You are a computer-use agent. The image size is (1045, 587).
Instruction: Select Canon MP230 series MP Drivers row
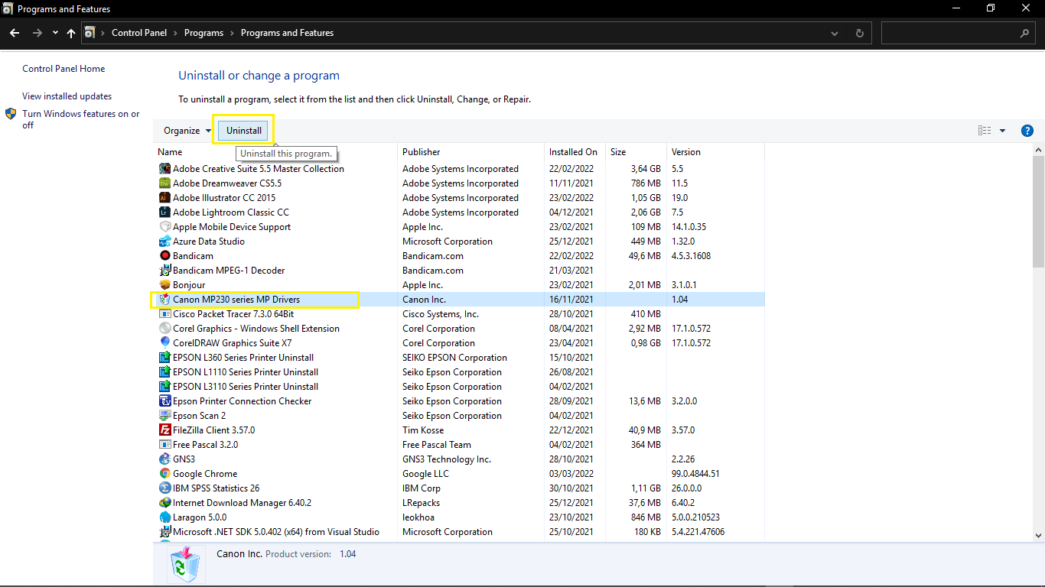[x=459, y=300]
